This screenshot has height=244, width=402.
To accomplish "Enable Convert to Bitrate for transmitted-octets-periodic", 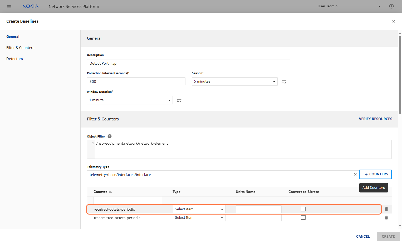I will (x=303, y=217).
